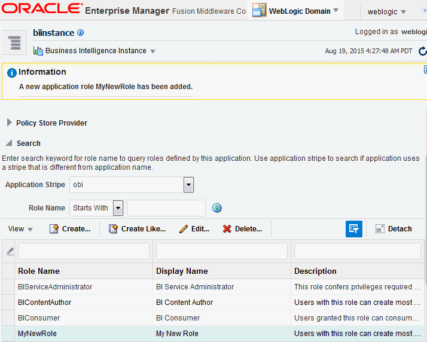Click Role Name search text field
Screen dimensions: 427x342
point(166,208)
